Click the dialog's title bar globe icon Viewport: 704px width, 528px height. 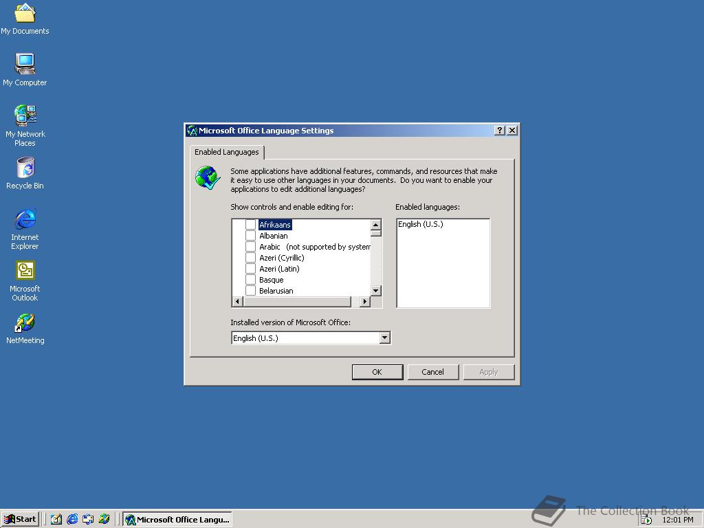click(x=192, y=131)
